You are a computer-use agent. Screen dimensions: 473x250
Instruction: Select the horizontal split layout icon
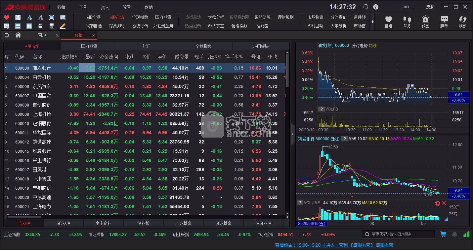pos(18,26)
